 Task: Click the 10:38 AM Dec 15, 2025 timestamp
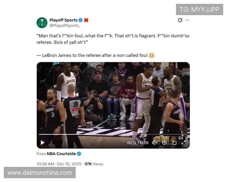[59, 164]
